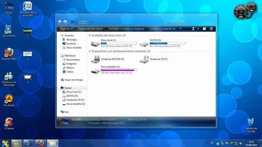
Task: Open the Explorer folder taskbar button
Action: coord(53,143)
